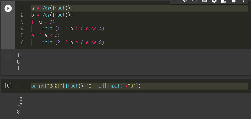Place cursor on 'if a > 0:' line
251x119 pixels.
pos(43,22)
